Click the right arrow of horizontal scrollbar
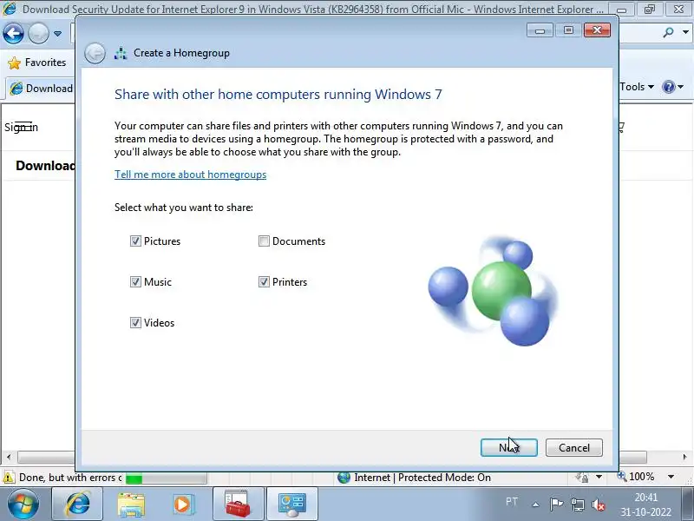This screenshot has height=521, width=694. tap(684, 457)
